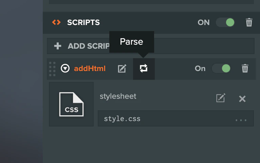This screenshot has height=163, width=260.
Task: Delete the SCRIPTS component with trash icon
Action: pyautogui.click(x=249, y=23)
